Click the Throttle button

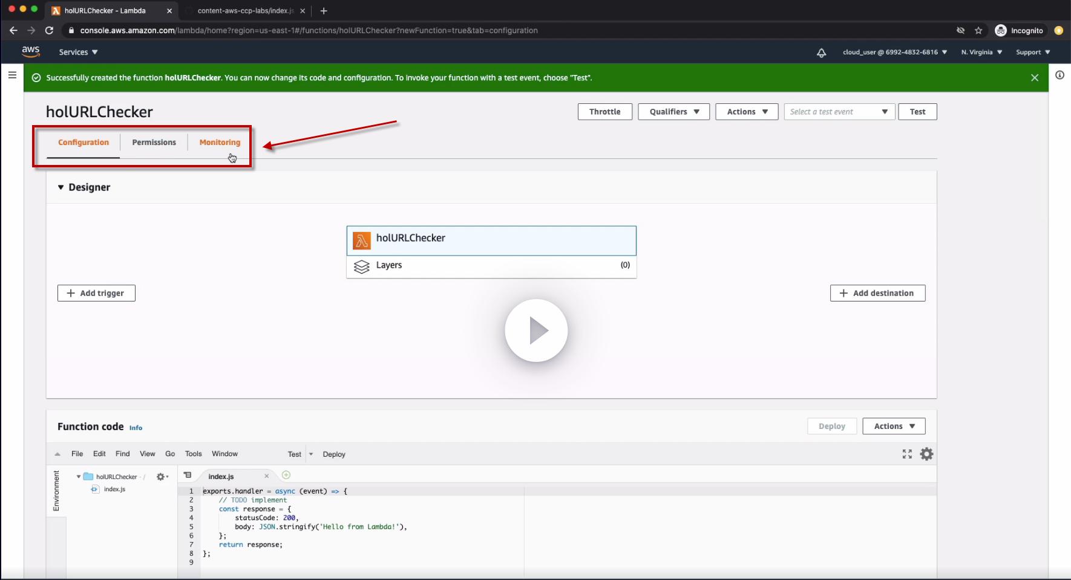click(x=605, y=112)
